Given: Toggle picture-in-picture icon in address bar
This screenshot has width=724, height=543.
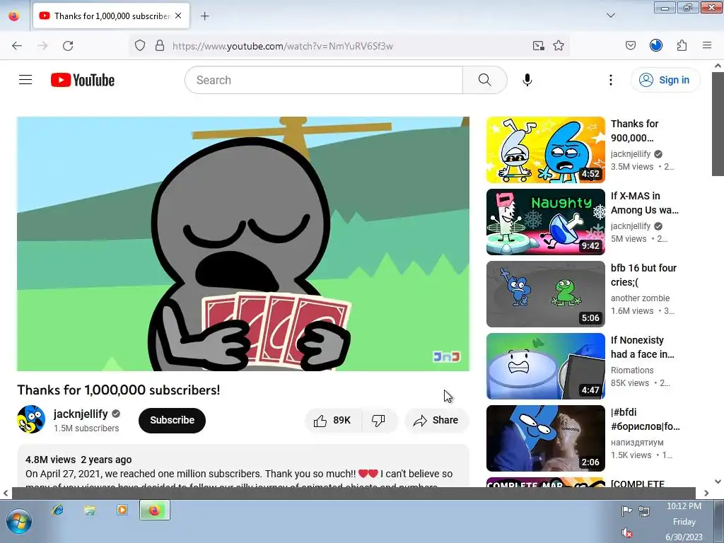Looking at the screenshot, I should (x=538, y=46).
